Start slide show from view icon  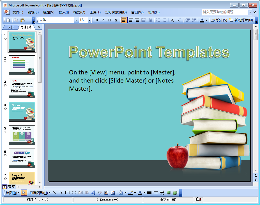[13, 187]
